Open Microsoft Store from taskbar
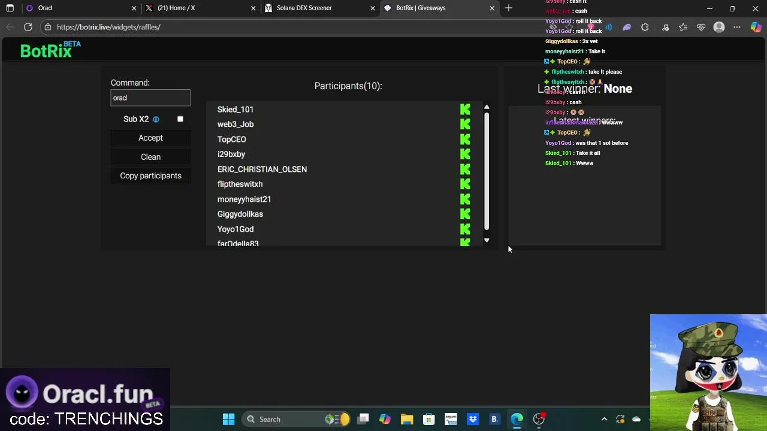The image size is (767, 431). pyautogui.click(x=428, y=419)
